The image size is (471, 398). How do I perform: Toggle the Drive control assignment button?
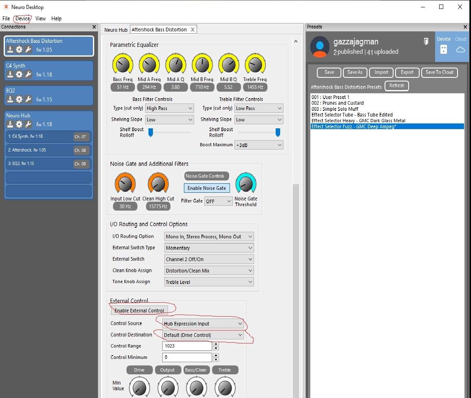click(139, 370)
